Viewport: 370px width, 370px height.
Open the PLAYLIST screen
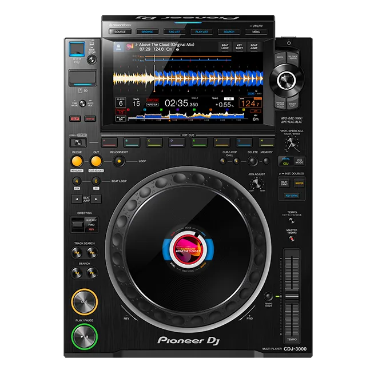point(202,31)
